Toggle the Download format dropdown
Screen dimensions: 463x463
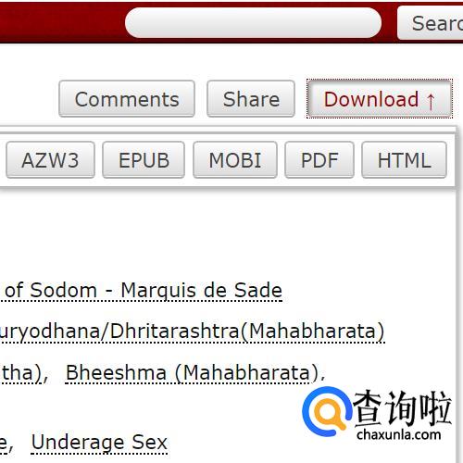(380, 99)
